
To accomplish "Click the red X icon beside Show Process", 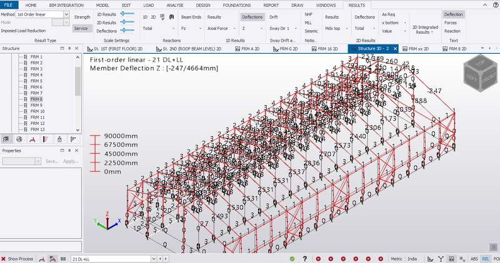I will click(x=4, y=259).
